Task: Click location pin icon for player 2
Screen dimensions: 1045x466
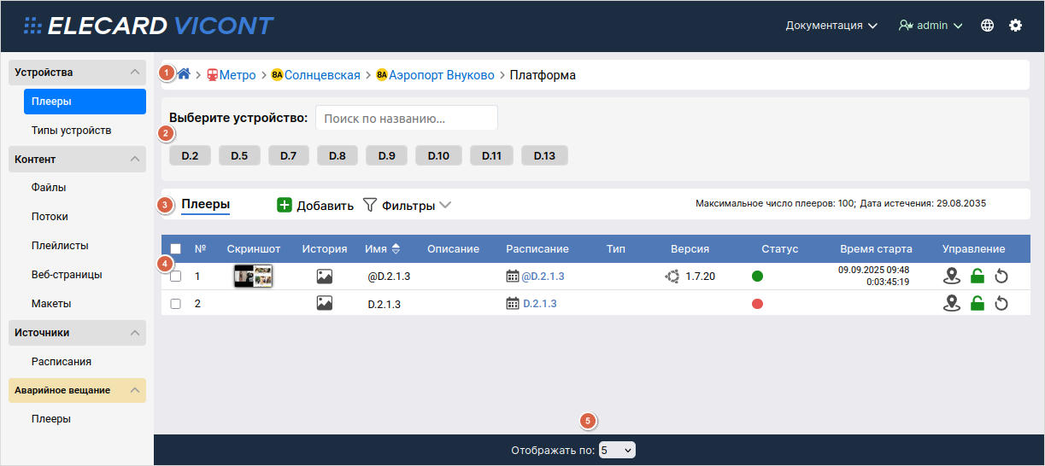Action: [952, 304]
